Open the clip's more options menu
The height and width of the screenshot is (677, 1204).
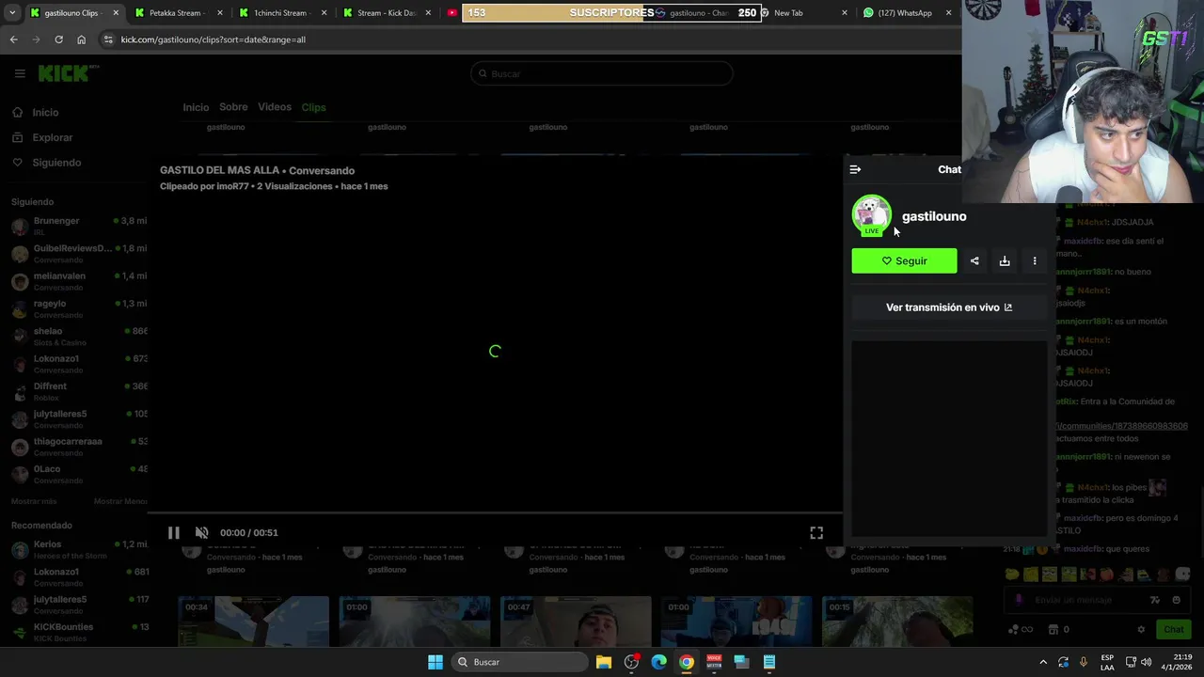click(1035, 260)
